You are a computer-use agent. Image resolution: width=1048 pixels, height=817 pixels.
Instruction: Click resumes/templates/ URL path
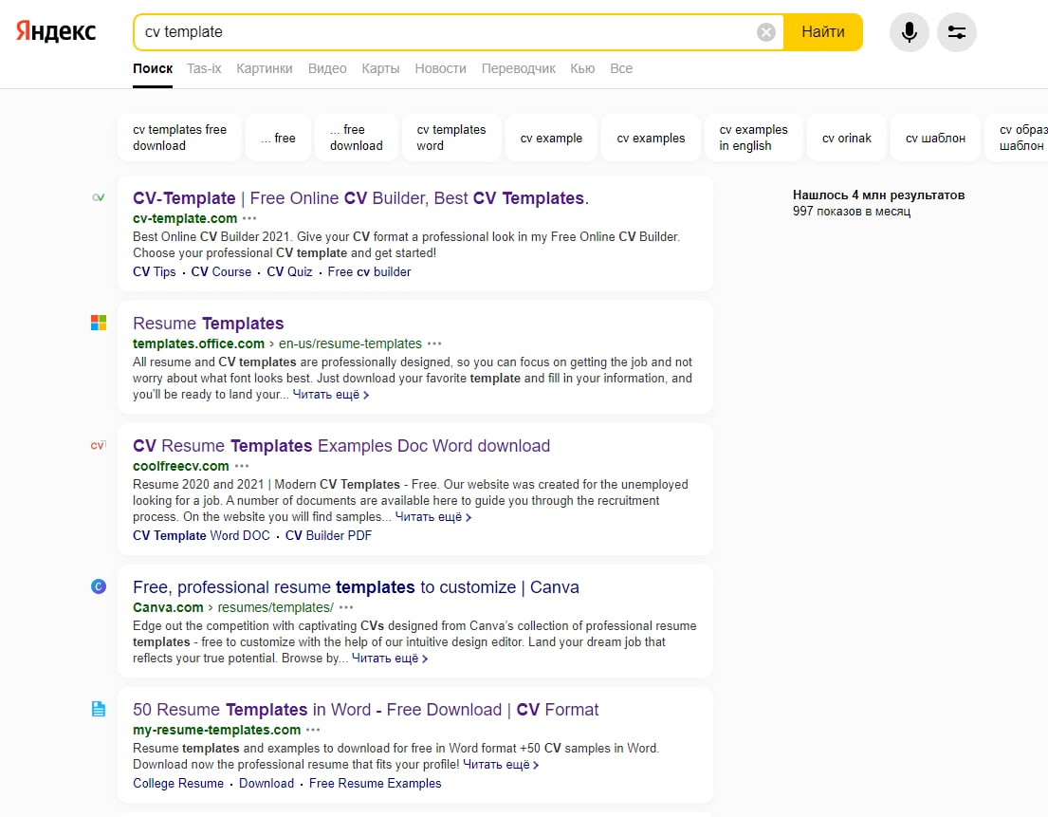coord(275,607)
